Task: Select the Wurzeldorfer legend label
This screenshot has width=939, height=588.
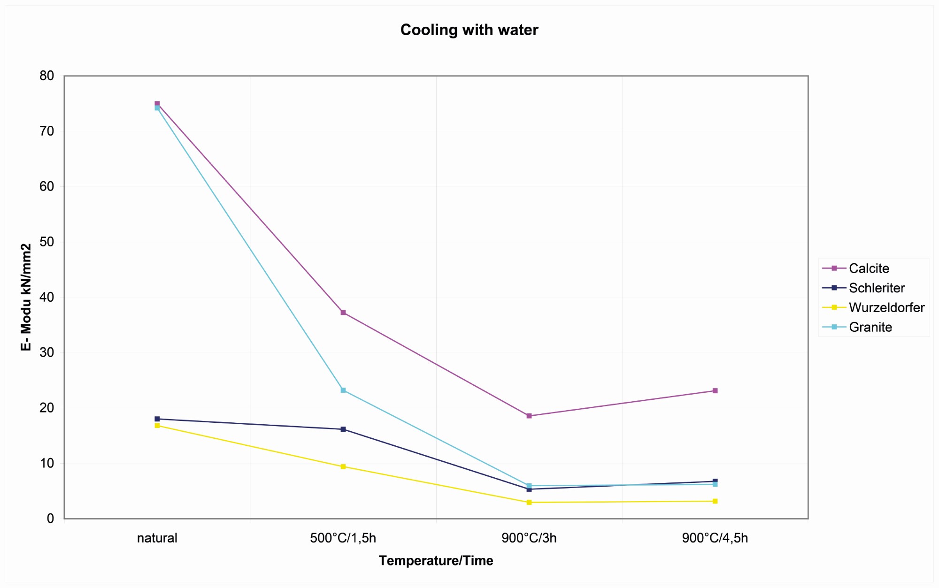Action: (886, 307)
